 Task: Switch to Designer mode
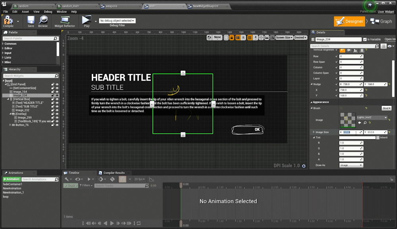tap(349, 21)
